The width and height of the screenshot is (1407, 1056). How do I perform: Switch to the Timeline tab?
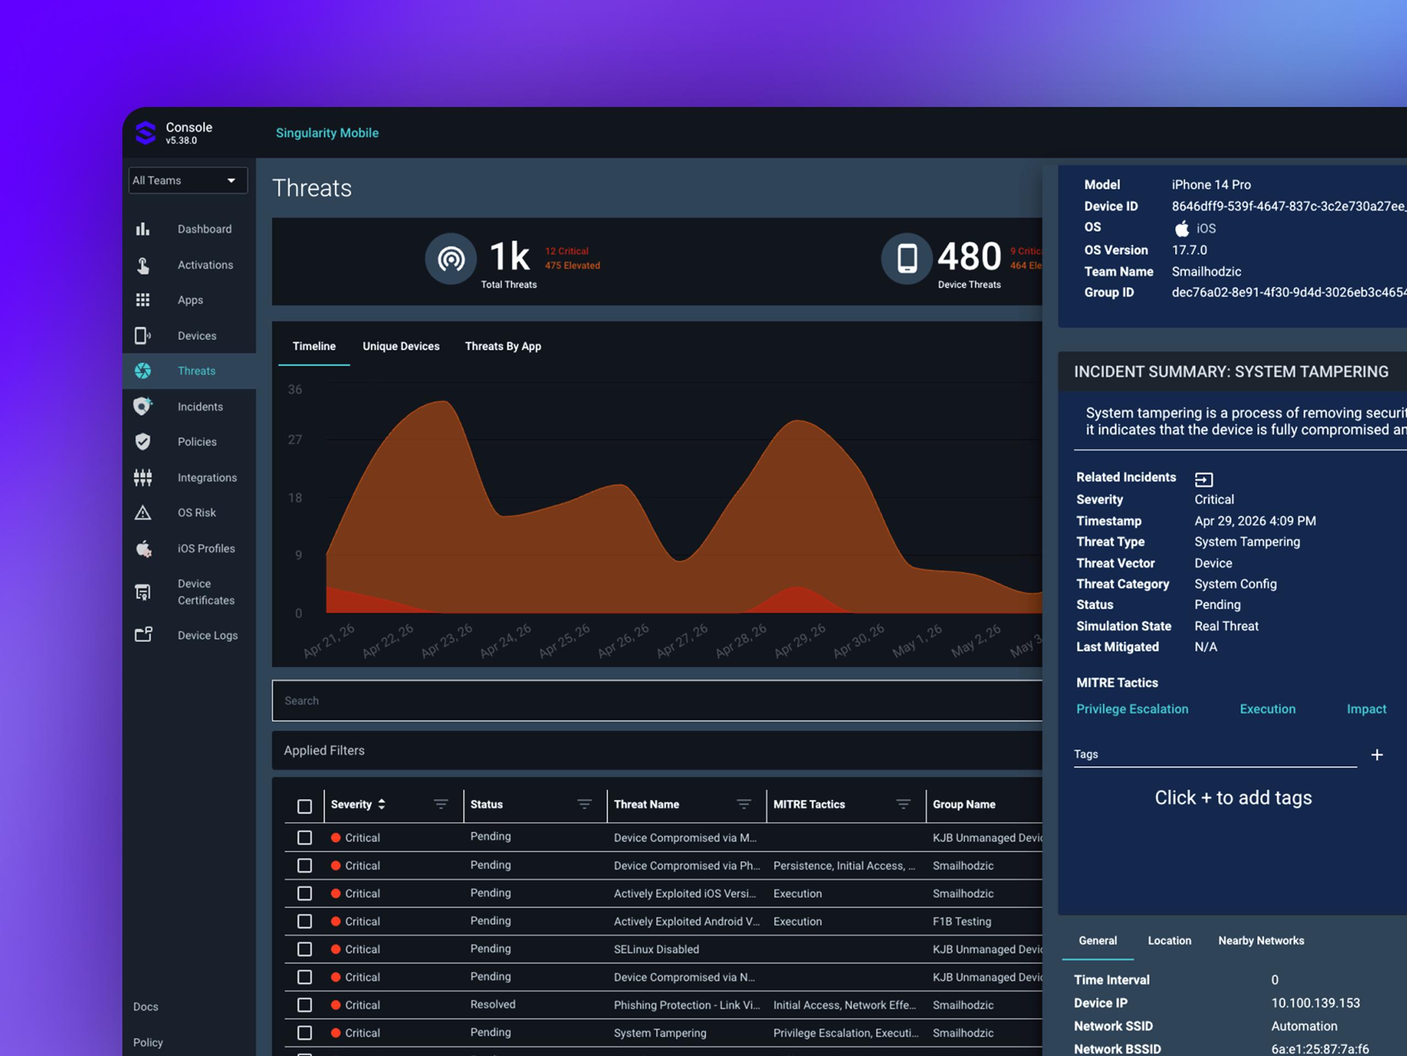point(314,346)
